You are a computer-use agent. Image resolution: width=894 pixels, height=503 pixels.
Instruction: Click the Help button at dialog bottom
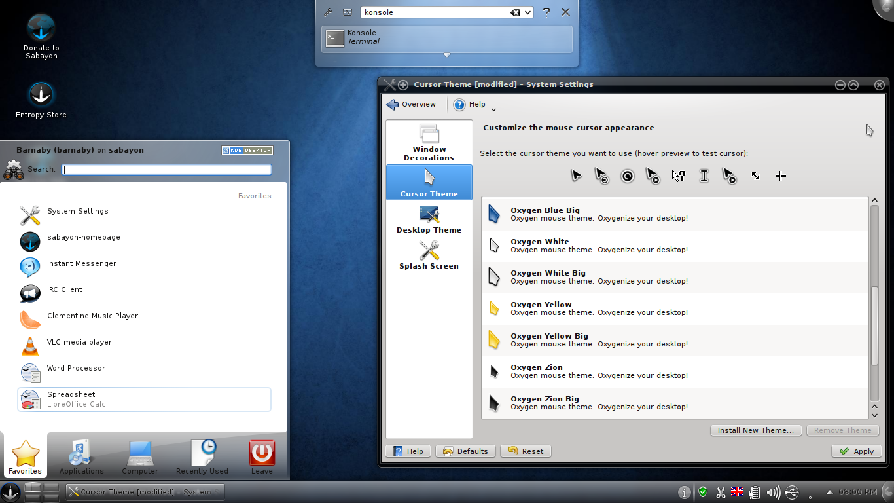[x=408, y=451]
